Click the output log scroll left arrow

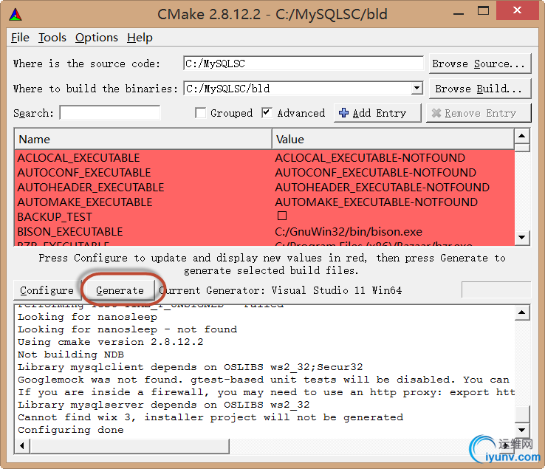(22, 445)
